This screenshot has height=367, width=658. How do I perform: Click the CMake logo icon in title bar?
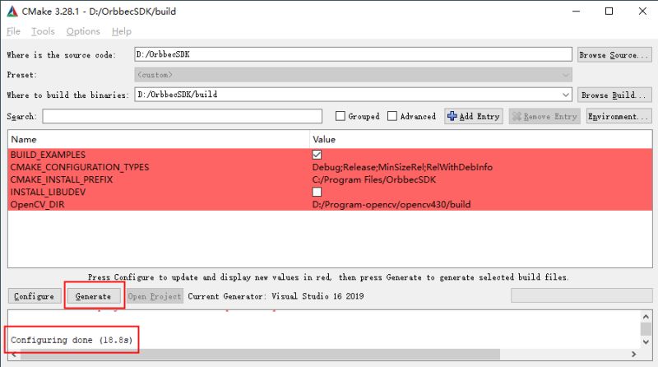(x=12, y=12)
